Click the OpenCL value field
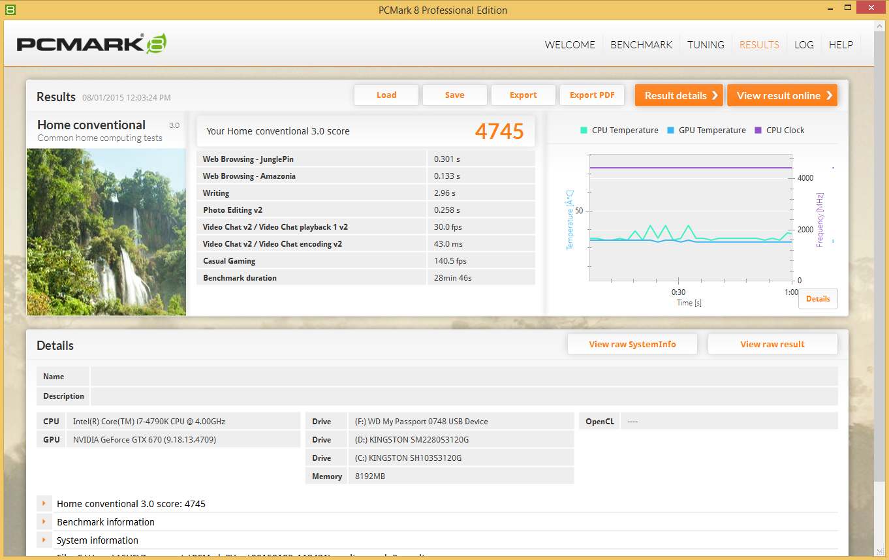 point(729,421)
